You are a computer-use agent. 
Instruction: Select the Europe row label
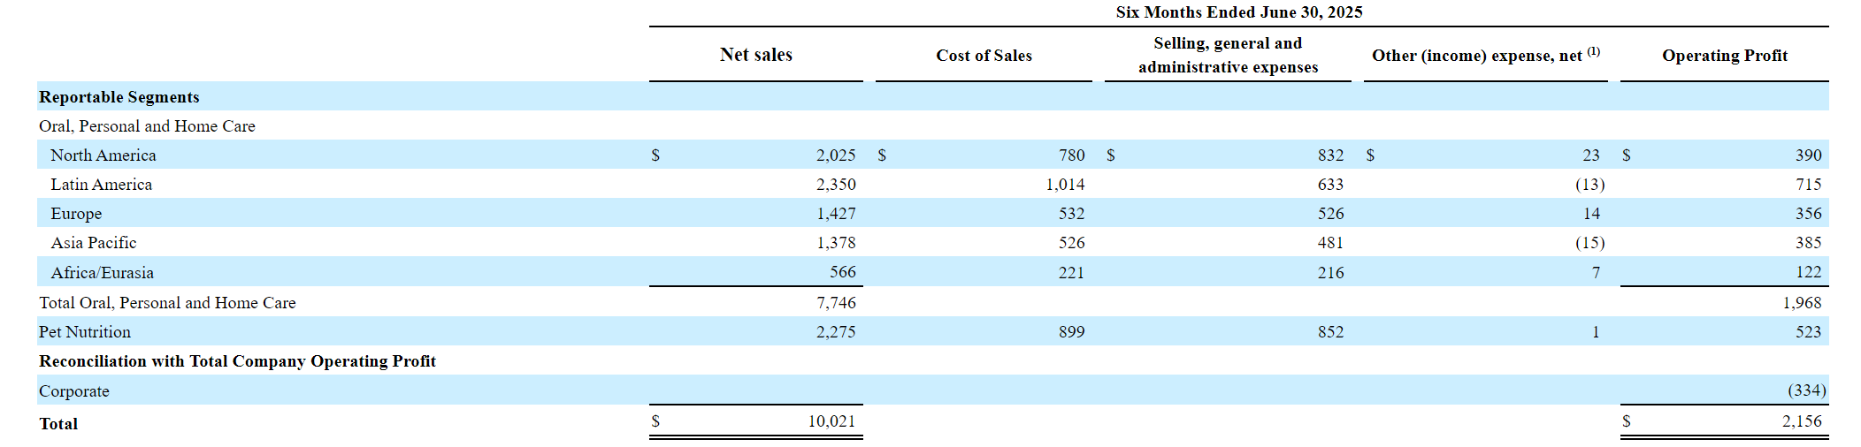click(76, 214)
